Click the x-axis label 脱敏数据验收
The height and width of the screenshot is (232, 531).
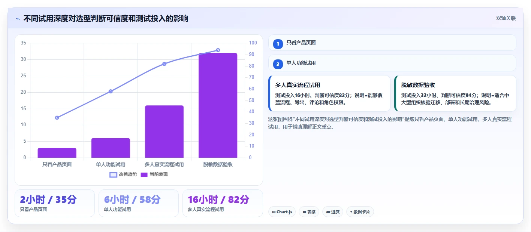(x=218, y=164)
